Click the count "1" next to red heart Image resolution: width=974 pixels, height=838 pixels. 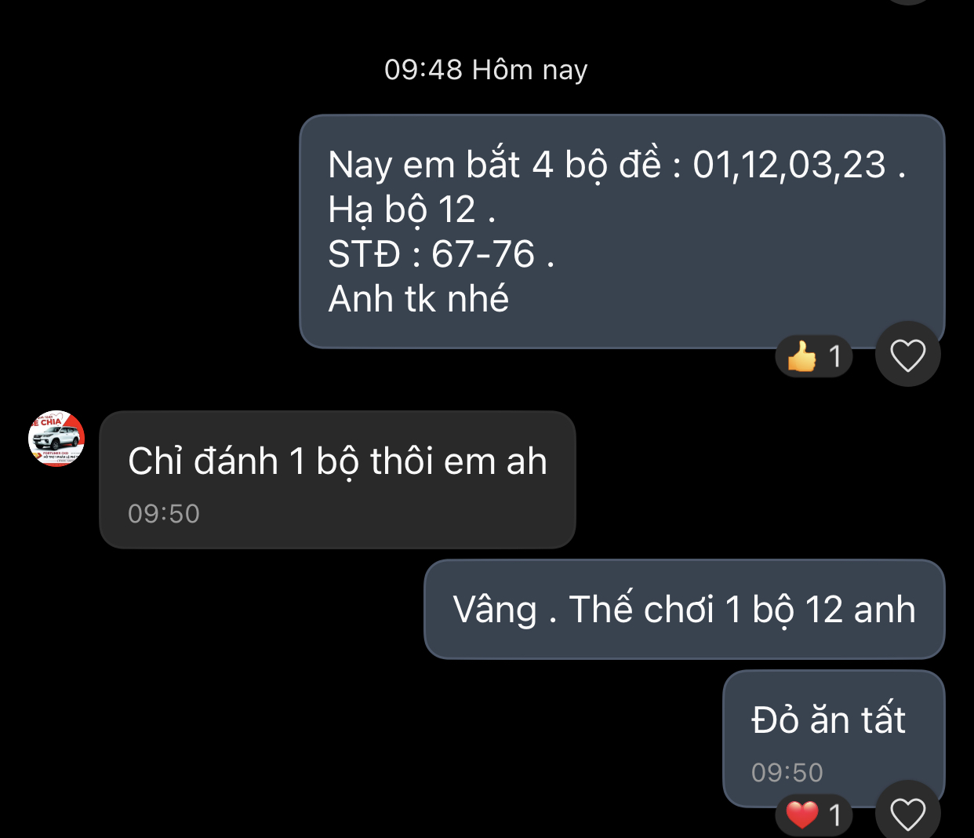point(835,814)
